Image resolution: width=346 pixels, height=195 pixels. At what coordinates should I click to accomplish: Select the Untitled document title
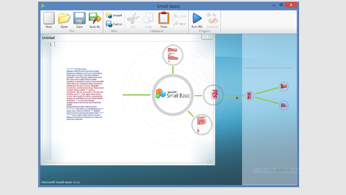point(48,38)
